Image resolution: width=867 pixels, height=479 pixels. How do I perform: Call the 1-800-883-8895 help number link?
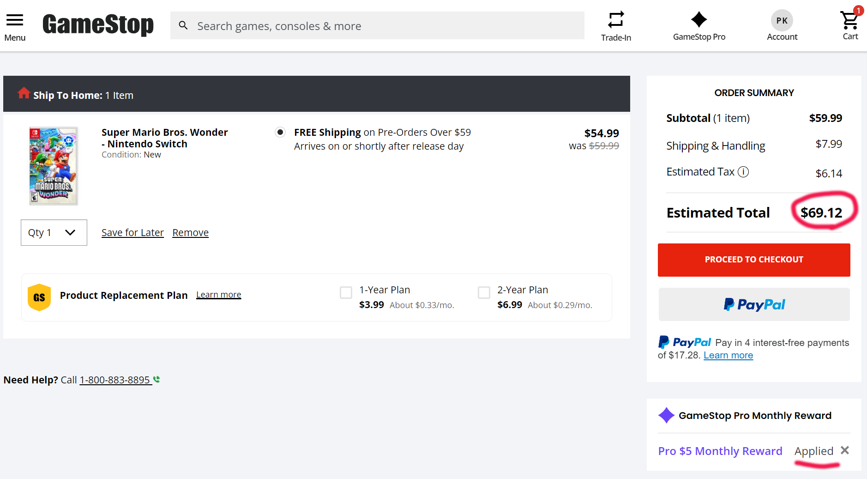point(115,380)
